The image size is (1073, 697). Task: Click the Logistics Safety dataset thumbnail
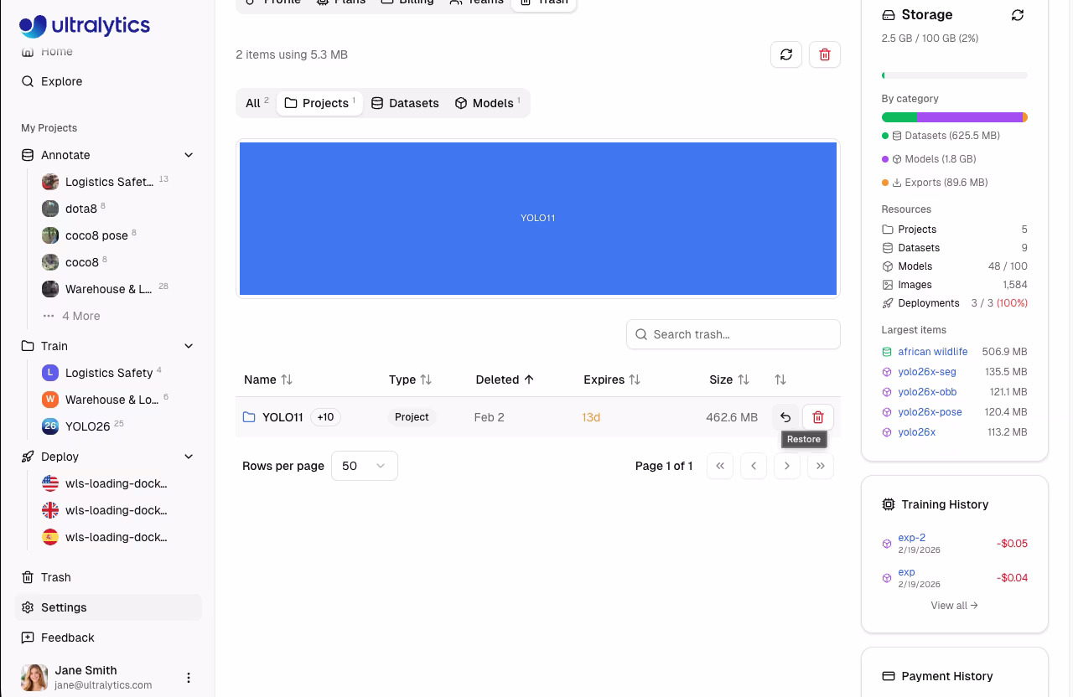50,182
